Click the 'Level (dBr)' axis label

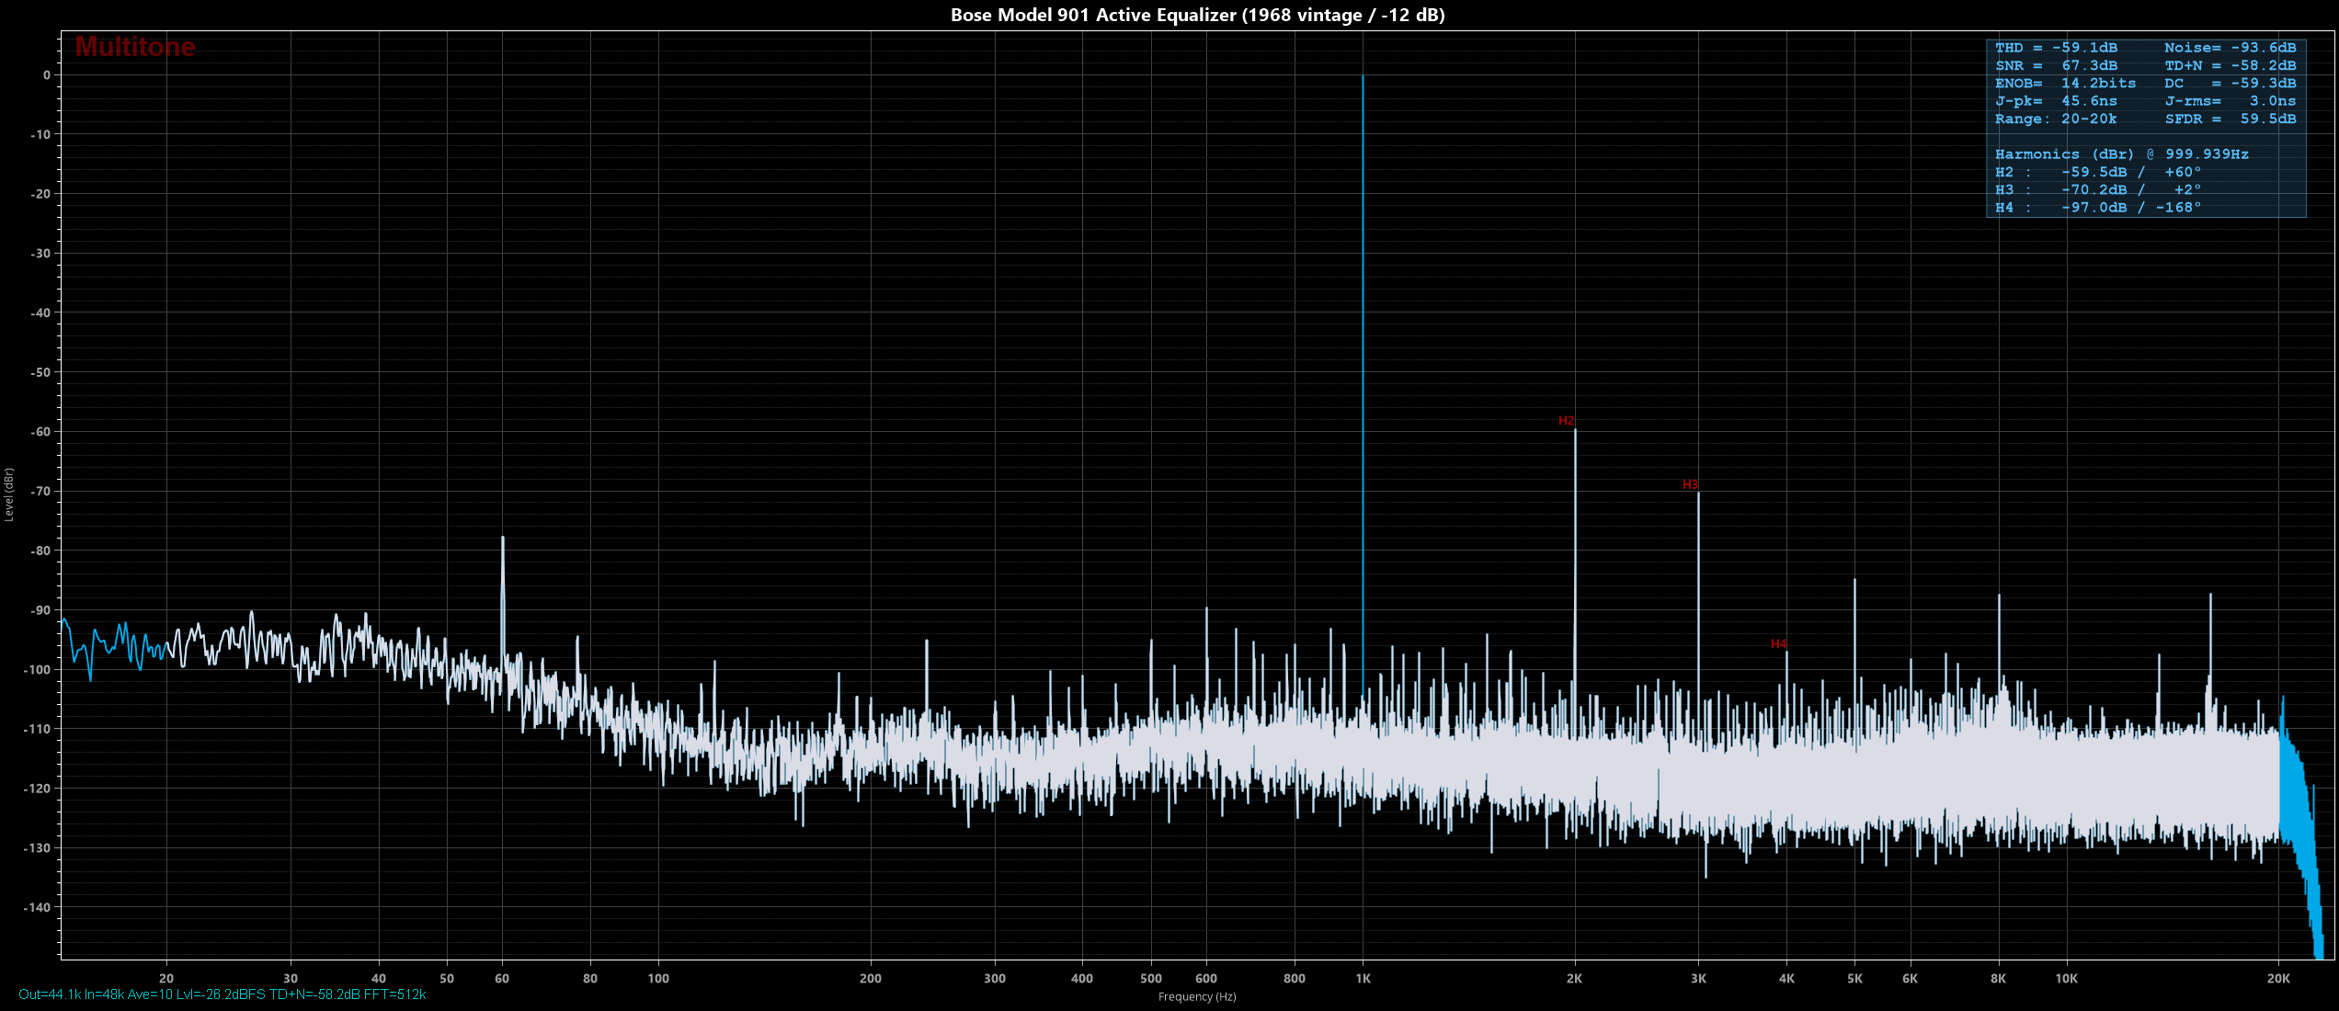coord(9,494)
